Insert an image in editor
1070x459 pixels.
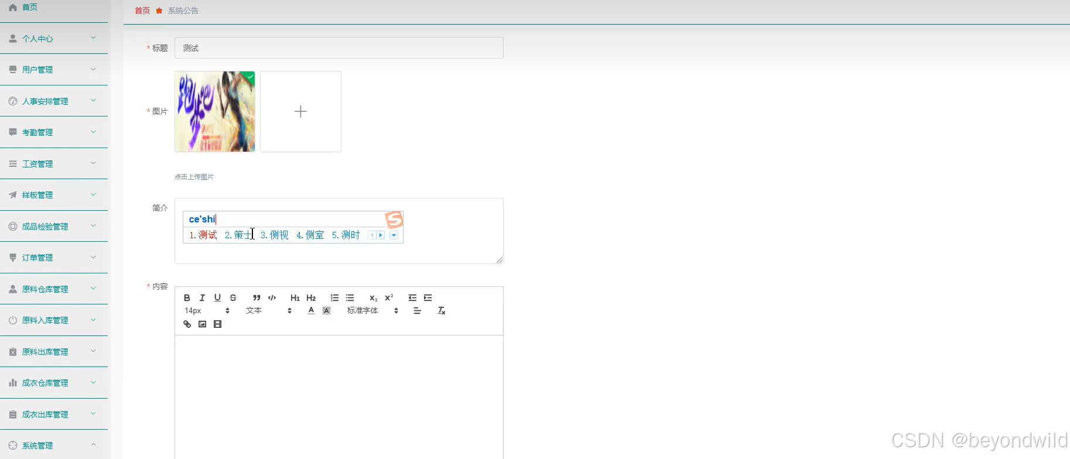click(202, 324)
